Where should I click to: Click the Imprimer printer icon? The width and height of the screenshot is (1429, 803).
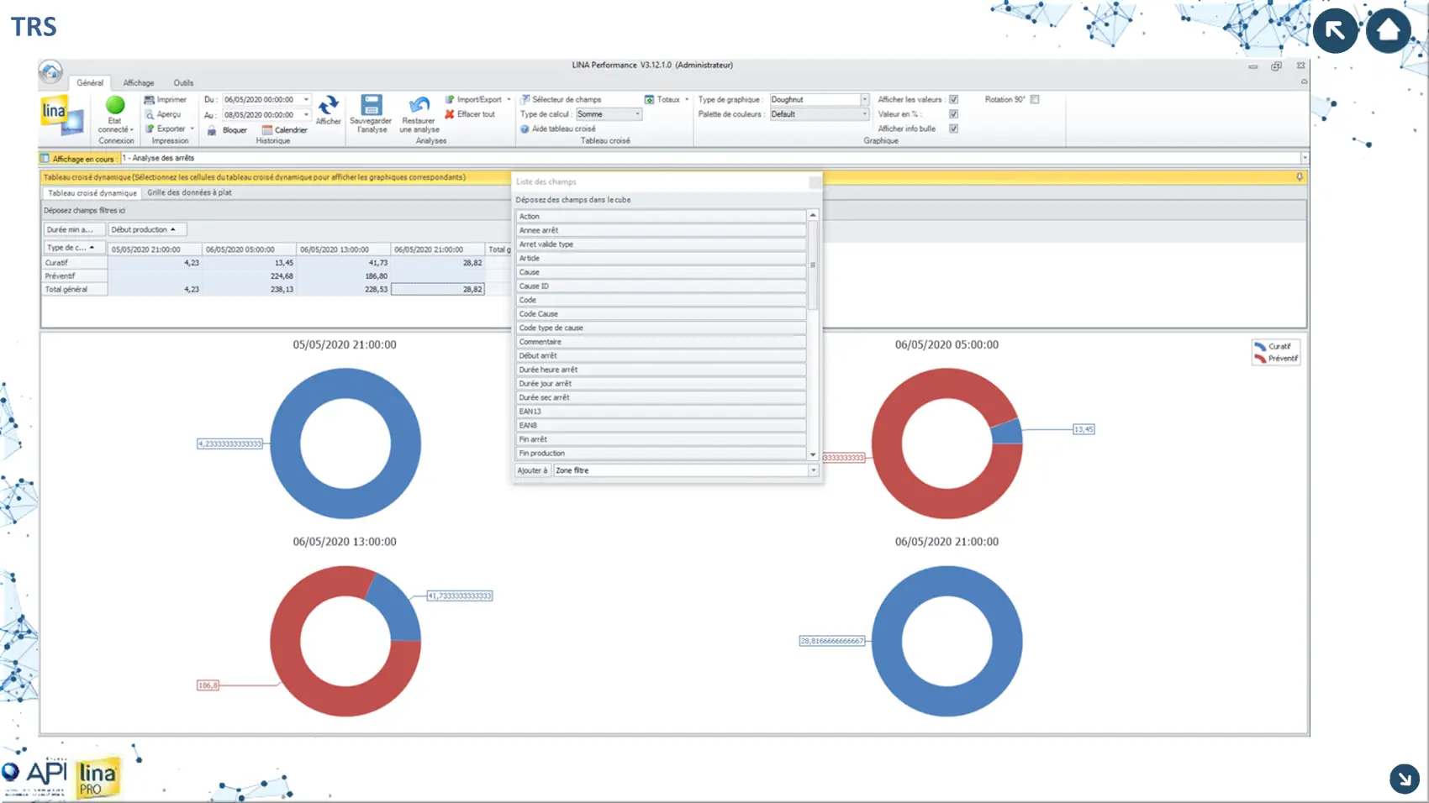pyautogui.click(x=150, y=100)
